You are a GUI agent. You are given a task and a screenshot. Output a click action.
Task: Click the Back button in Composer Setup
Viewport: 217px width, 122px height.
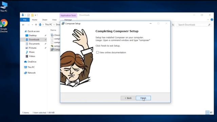click(x=128, y=98)
